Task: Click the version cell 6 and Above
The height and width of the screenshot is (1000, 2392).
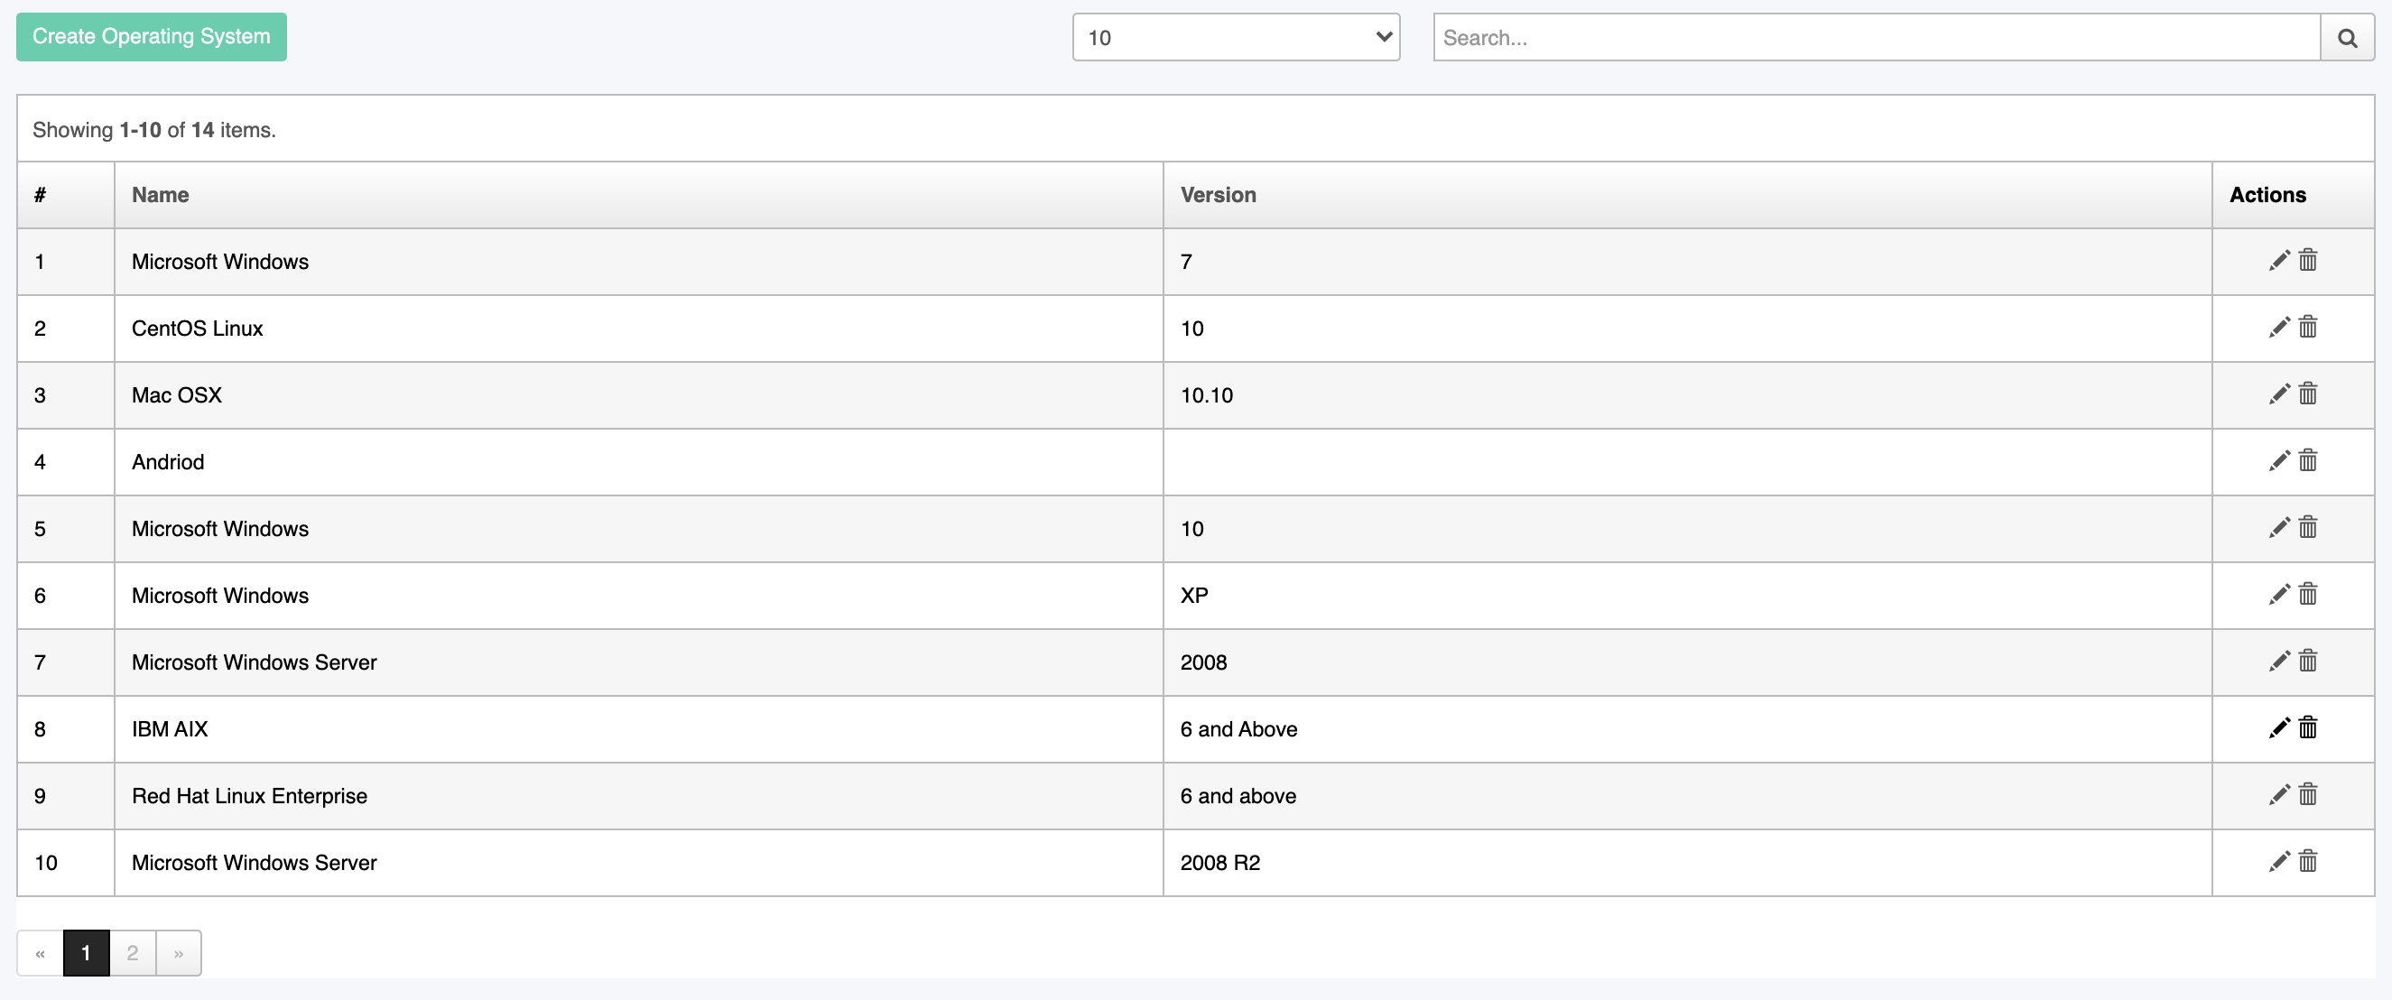Action: pos(1687,730)
